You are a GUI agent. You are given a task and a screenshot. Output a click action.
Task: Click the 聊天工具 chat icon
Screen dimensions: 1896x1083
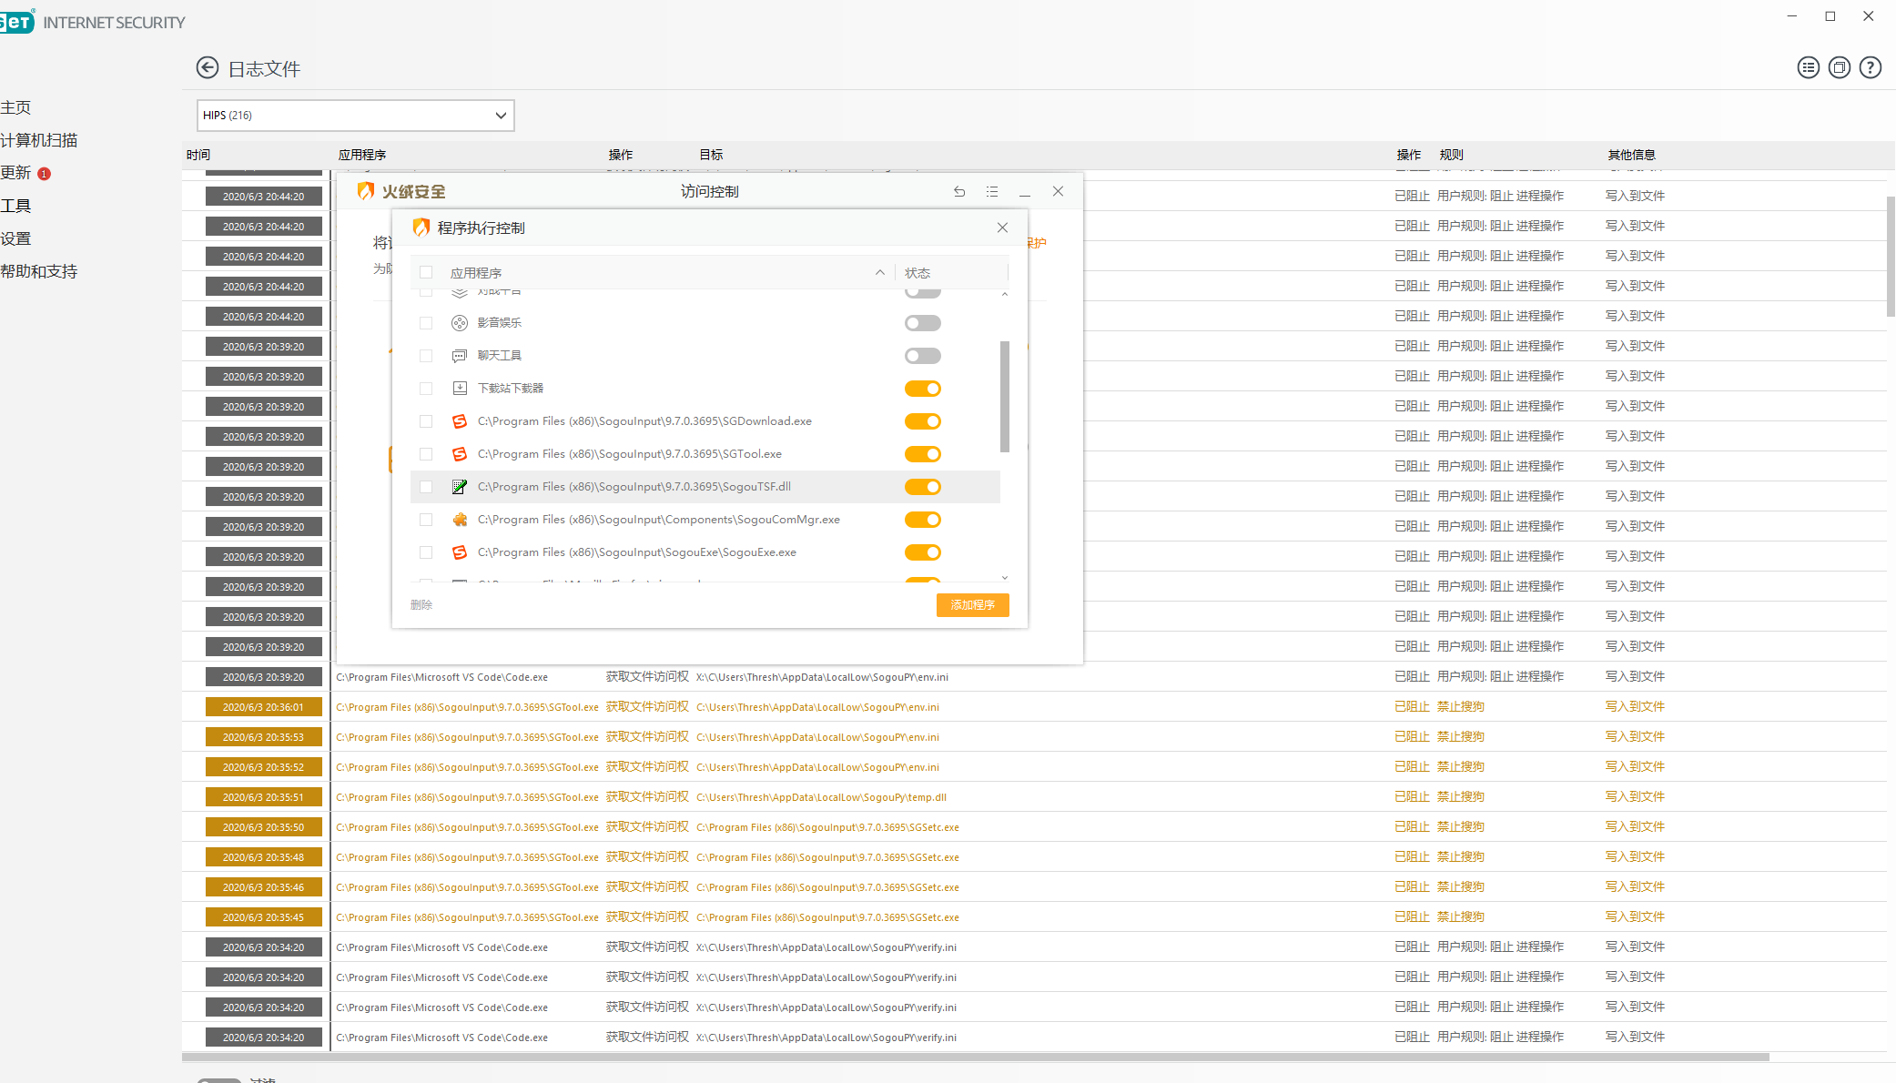coord(460,356)
